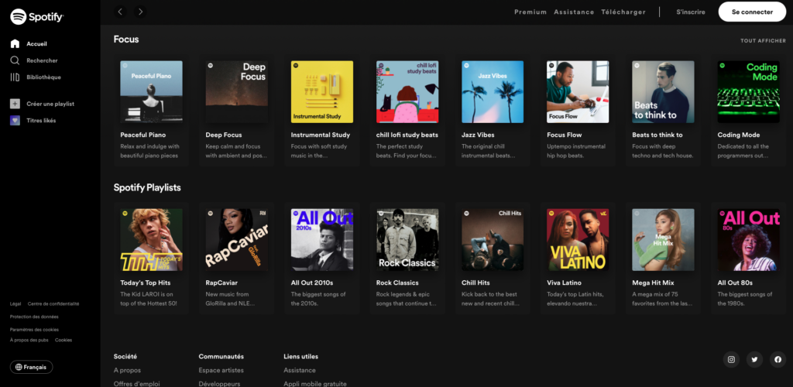Open the Titres likés heart icon
Screen dimensions: 793x387
(x=15, y=120)
